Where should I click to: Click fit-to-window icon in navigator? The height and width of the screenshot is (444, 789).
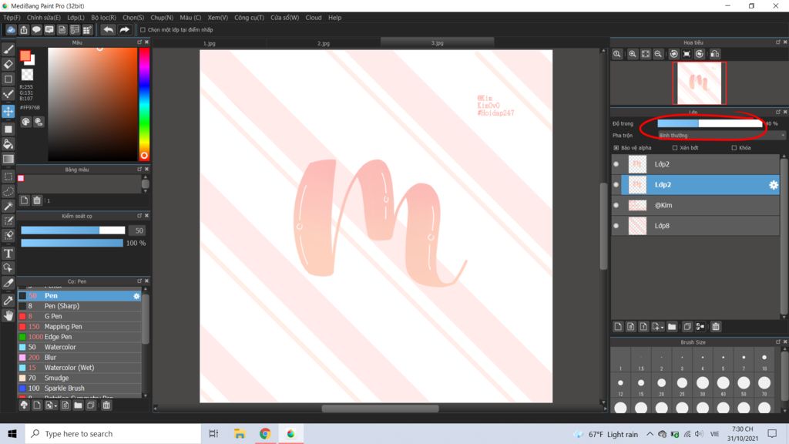(x=646, y=54)
